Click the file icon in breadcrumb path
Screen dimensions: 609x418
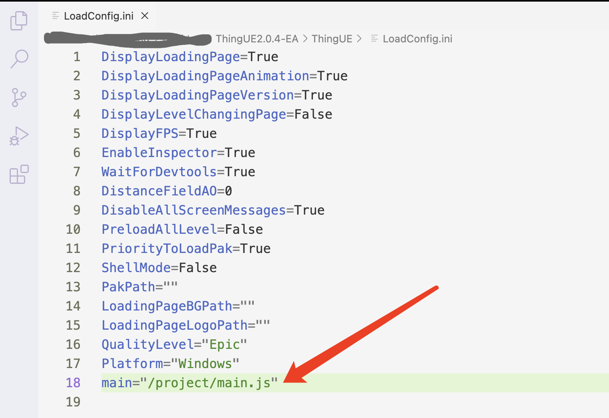click(374, 39)
